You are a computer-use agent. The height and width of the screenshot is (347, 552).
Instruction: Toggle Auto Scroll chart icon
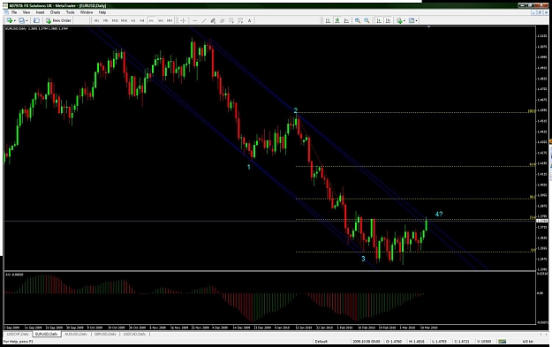[x=379, y=21]
